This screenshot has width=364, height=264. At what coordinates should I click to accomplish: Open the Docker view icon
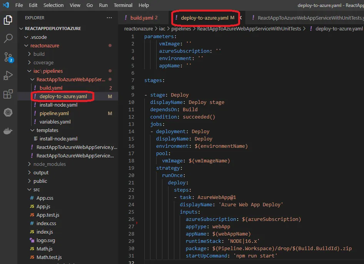pos(8,131)
